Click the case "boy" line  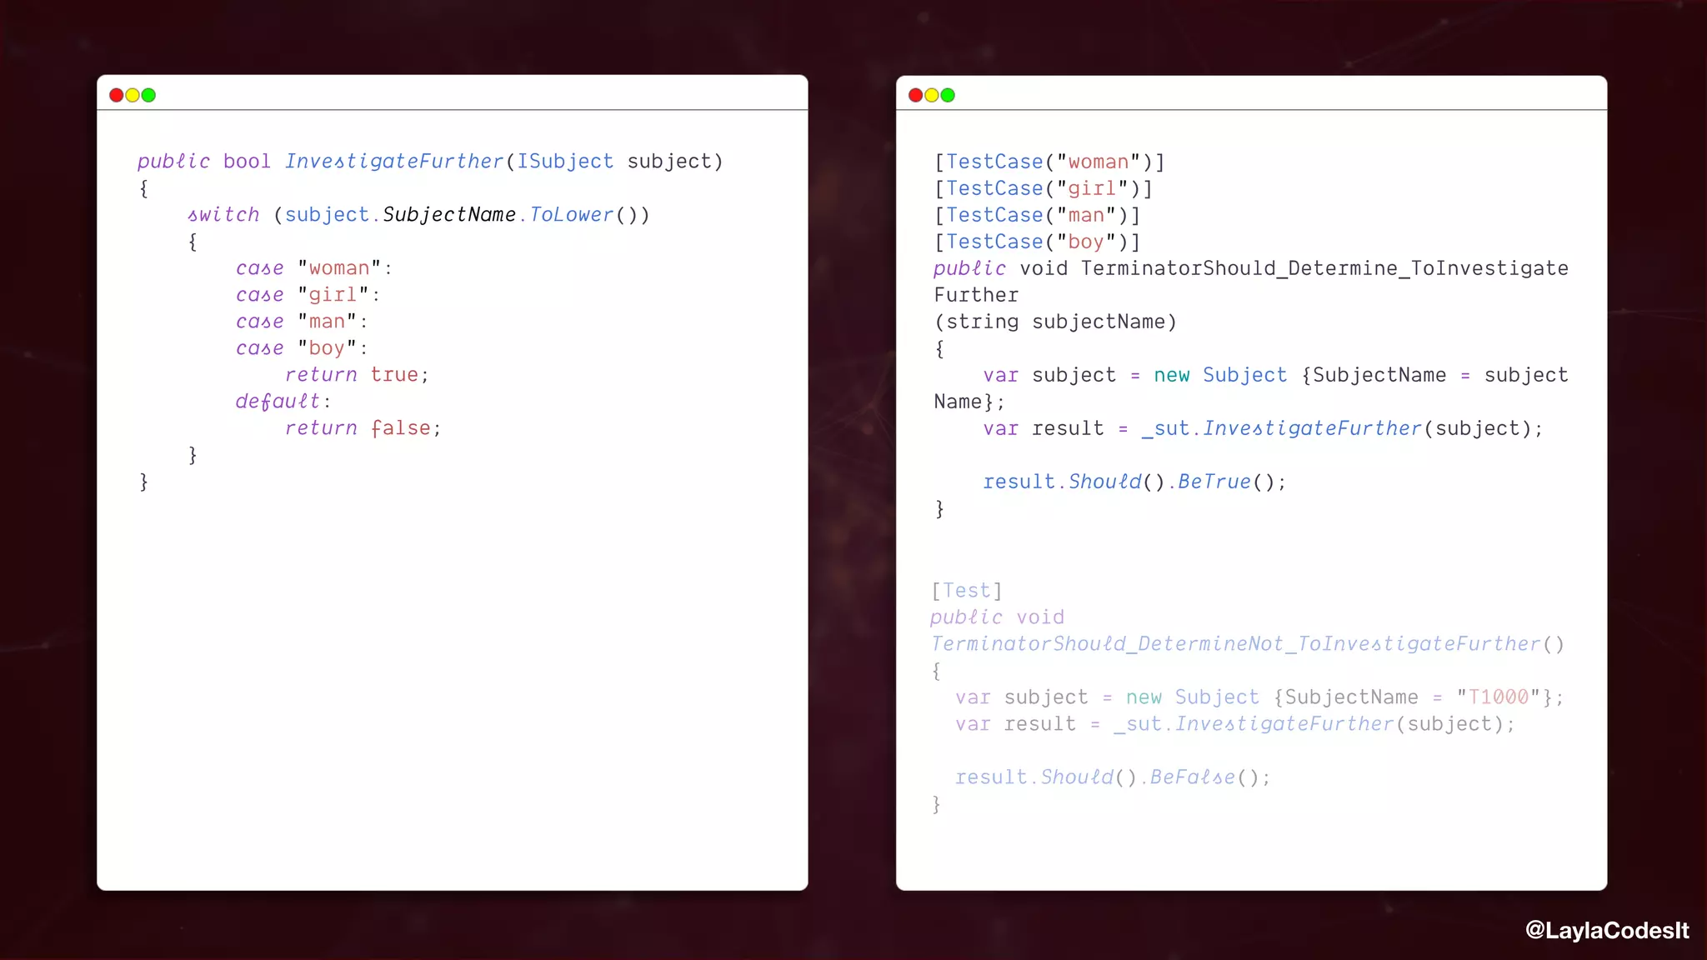302,348
